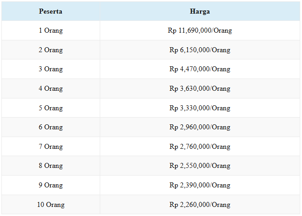Click the Rp 3,330,000/Orang price

[x=200, y=108]
